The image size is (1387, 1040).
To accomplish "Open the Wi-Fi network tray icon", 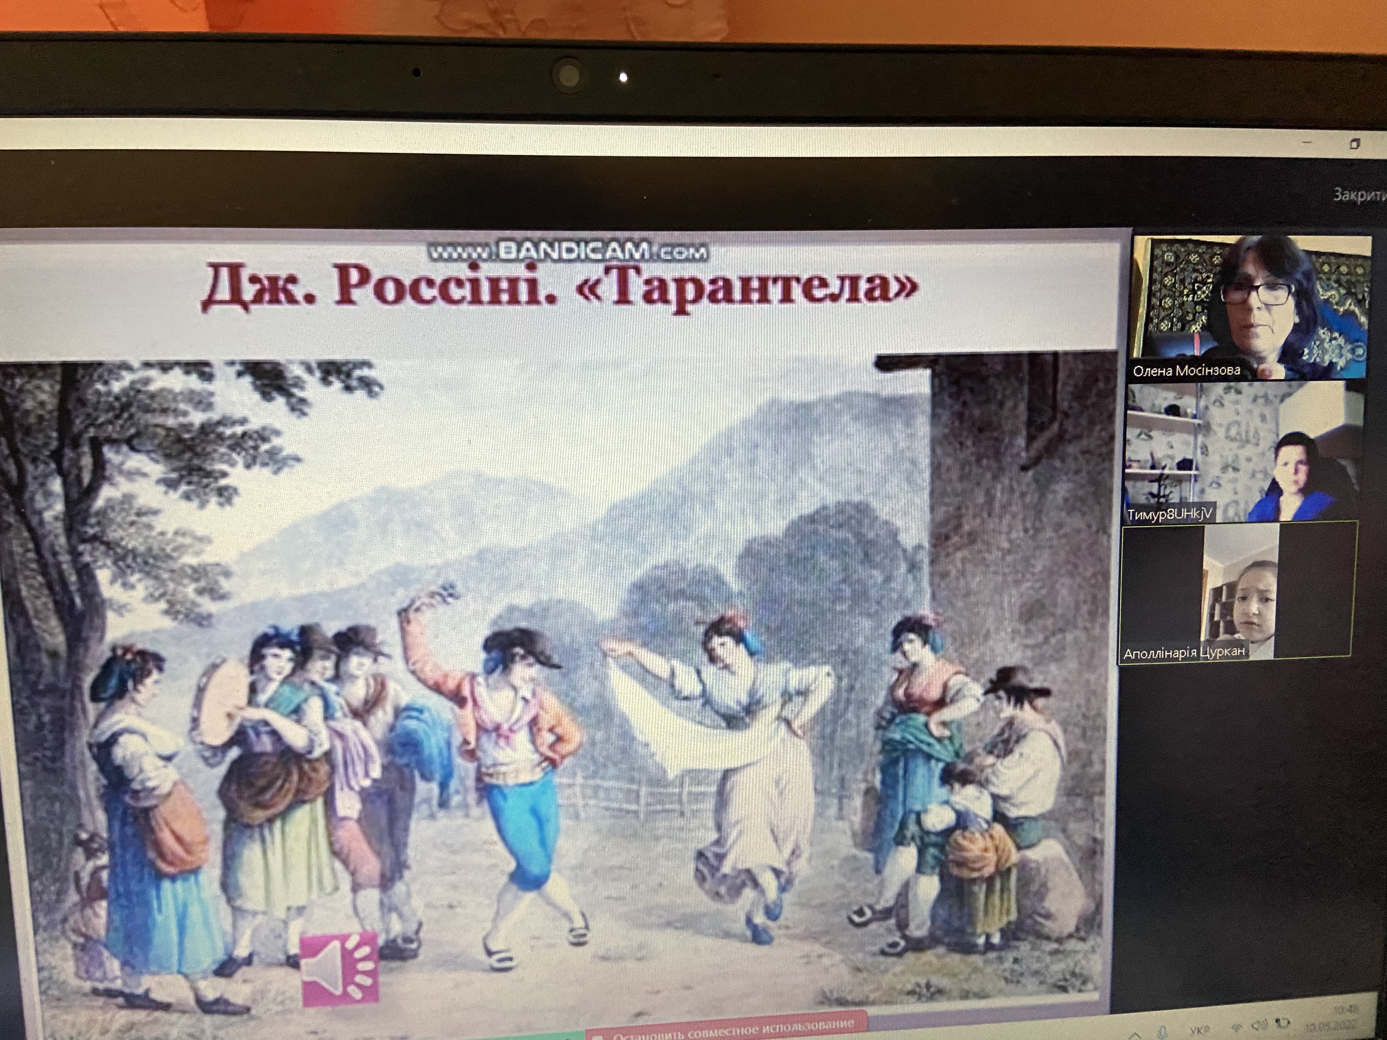I will tap(1237, 1028).
